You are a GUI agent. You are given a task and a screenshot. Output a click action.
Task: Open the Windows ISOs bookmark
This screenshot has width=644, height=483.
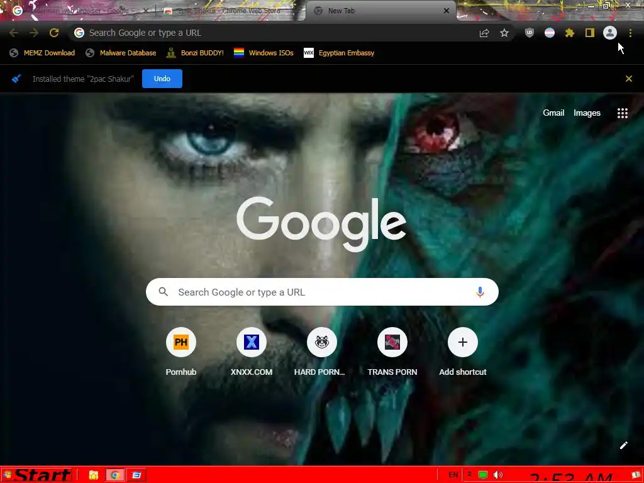tap(264, 53)
